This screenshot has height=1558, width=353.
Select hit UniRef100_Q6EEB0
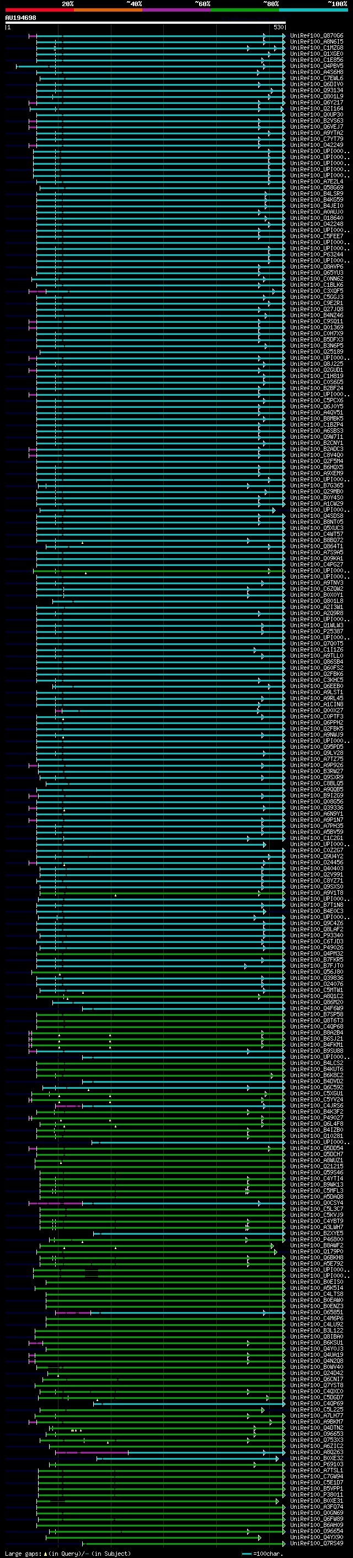coord(317,686)
